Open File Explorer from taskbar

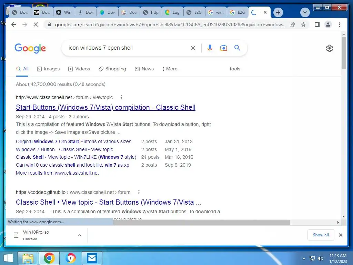(28, 258)
